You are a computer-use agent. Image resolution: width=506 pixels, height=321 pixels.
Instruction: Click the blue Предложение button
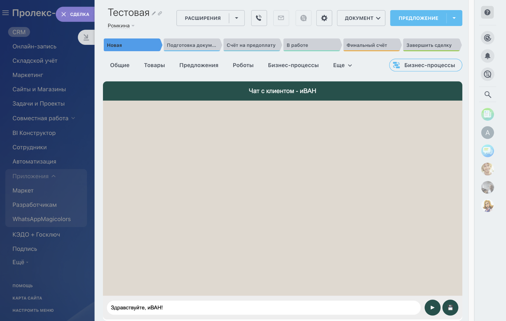click(418, 18)
